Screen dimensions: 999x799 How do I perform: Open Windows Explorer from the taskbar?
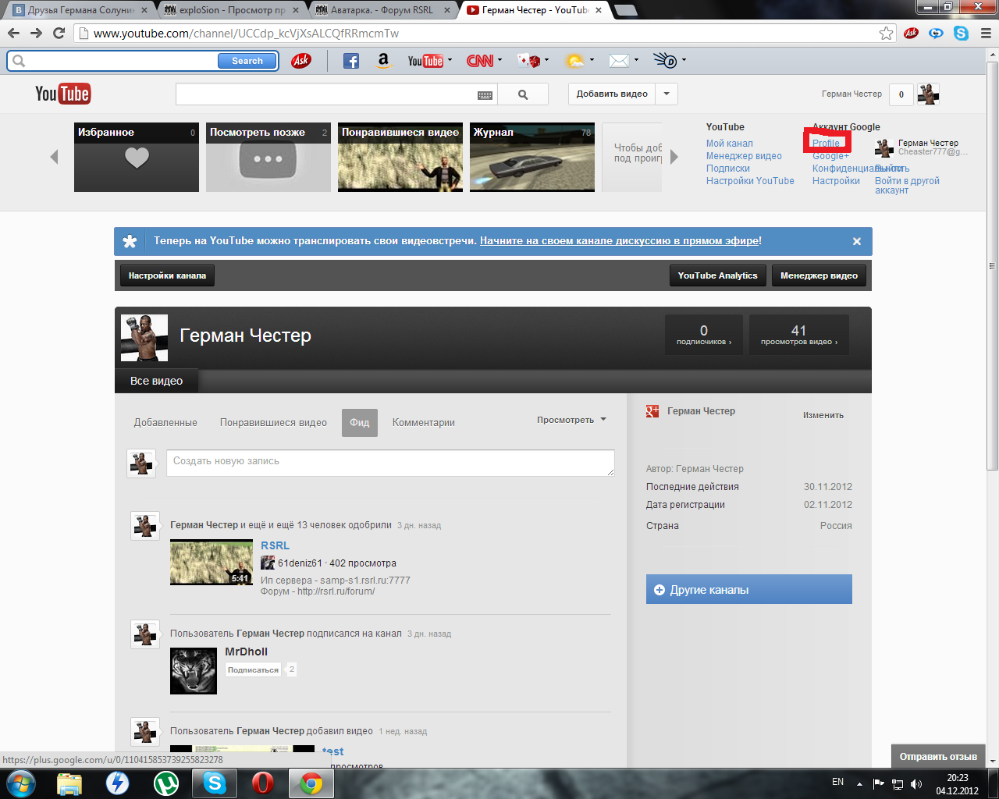click(69, 783)
